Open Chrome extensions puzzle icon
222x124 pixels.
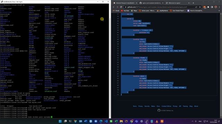(x=208, y=7)
